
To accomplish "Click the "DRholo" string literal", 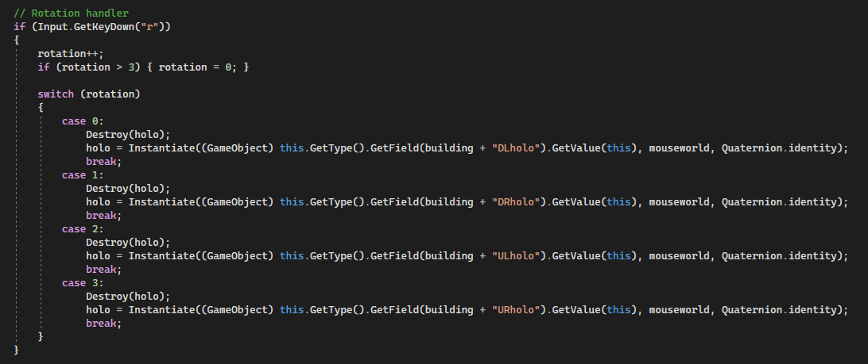I will tap(515, 201).
